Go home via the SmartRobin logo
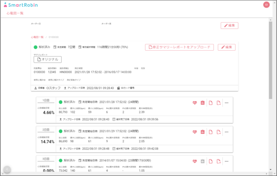This screenshot has width=277, height=176. click(x=21, y=5)
